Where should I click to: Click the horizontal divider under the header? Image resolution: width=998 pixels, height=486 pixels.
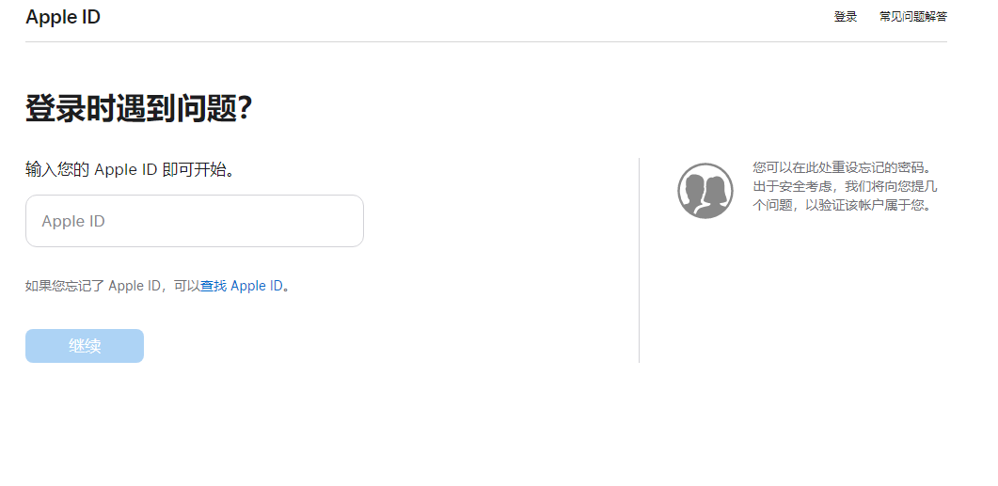(485, 41)
